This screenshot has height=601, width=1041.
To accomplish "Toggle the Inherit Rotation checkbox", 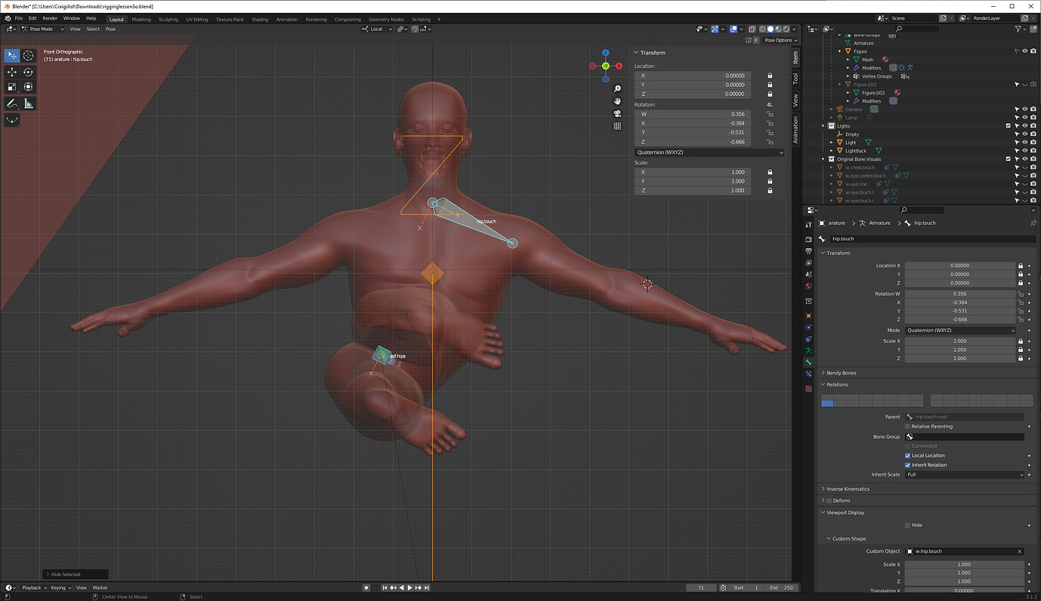I will (x=908, y=465).
